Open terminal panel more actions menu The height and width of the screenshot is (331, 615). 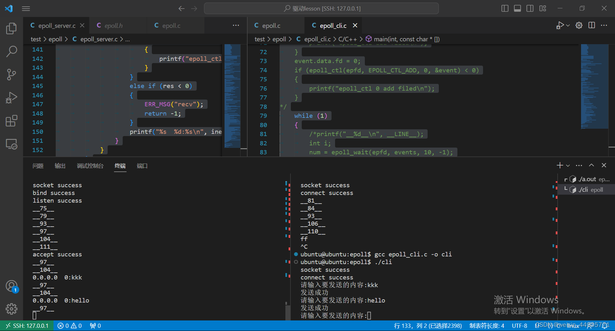tap(579, 165)
